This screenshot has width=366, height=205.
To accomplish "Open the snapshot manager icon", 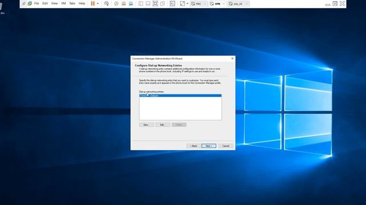I will point(131,3).
